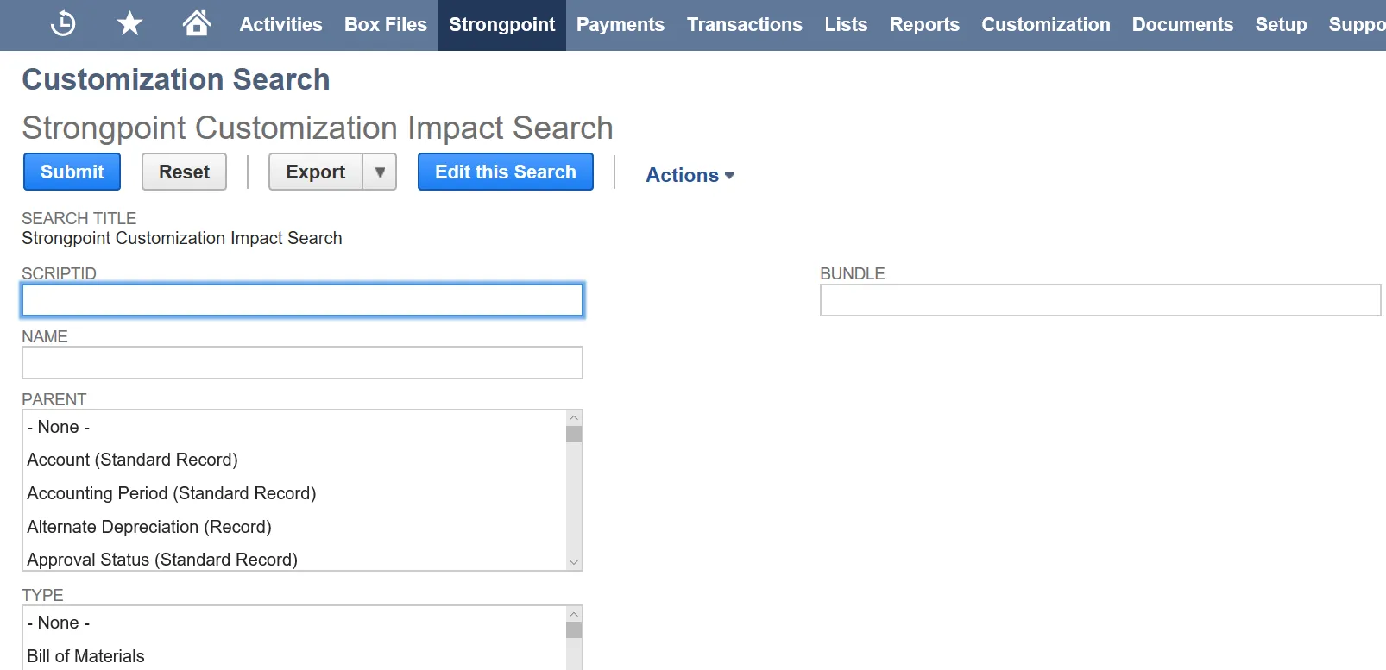This screenshot has height=670, width=1386.
Task: Select Alternate Depreciation (Record) option
Action: tap(294, 527)
